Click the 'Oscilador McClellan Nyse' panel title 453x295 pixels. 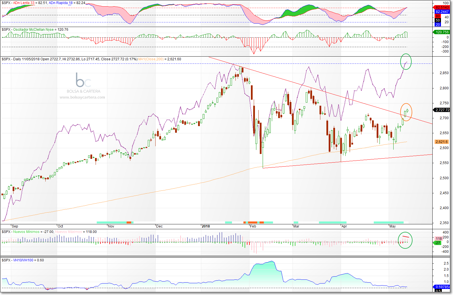[x=33, y=30]
